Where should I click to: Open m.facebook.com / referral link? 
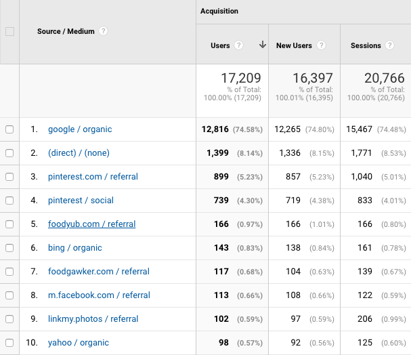click(x=99, y=295)
